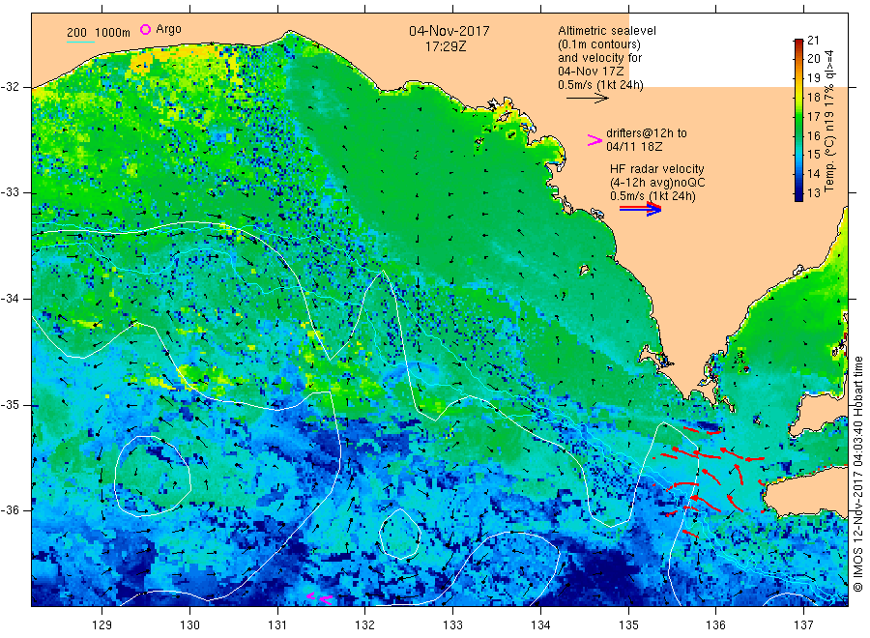Click the 'HF radar velocity' label
This screenshot has width=870, height=638.
point(657,168)
